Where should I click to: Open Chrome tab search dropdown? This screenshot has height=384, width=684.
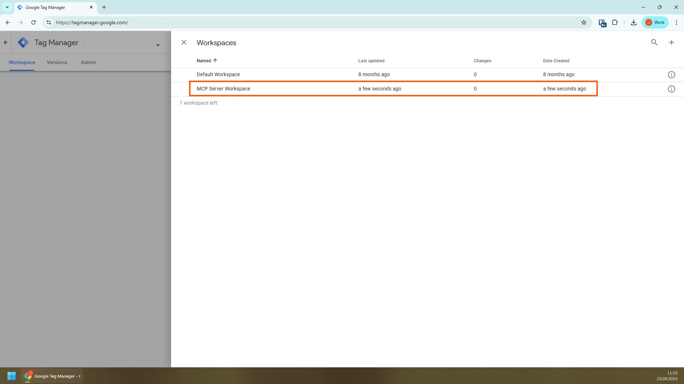pos(7,7)
